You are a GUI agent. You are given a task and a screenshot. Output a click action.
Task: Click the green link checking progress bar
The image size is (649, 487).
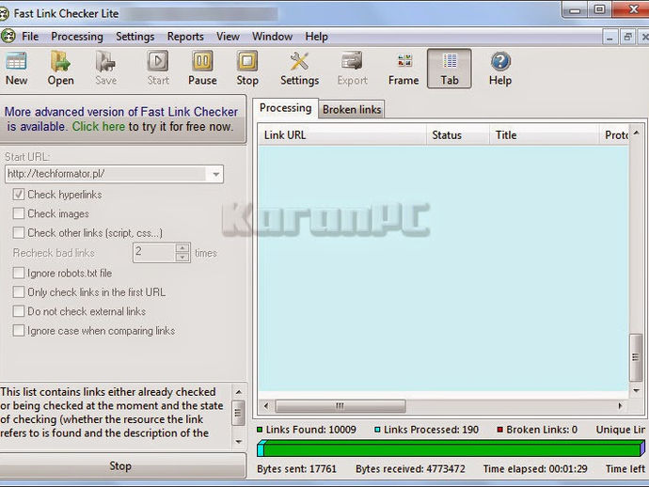tap(451, 448)
